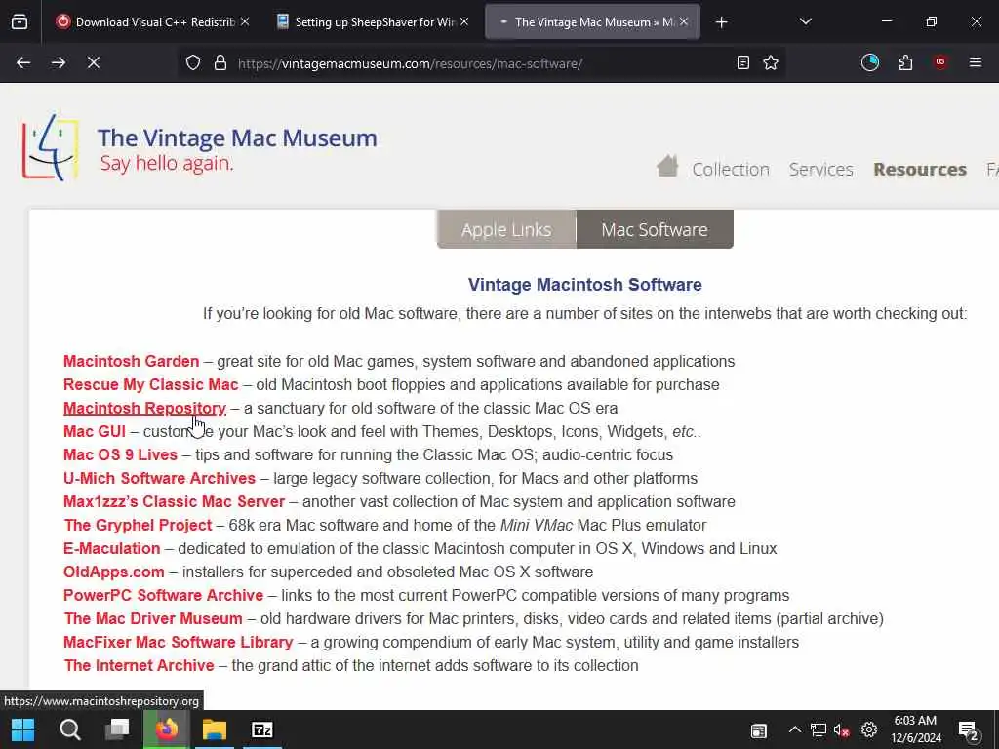Open E-Maculation link

coord(111,548)
